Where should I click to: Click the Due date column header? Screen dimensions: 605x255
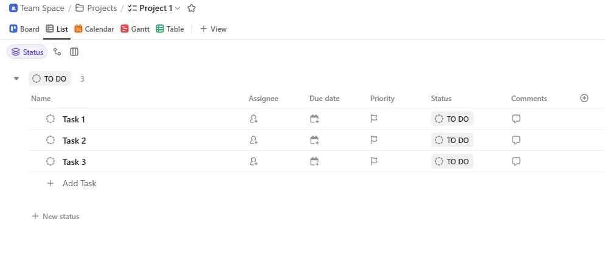[325, 99]
